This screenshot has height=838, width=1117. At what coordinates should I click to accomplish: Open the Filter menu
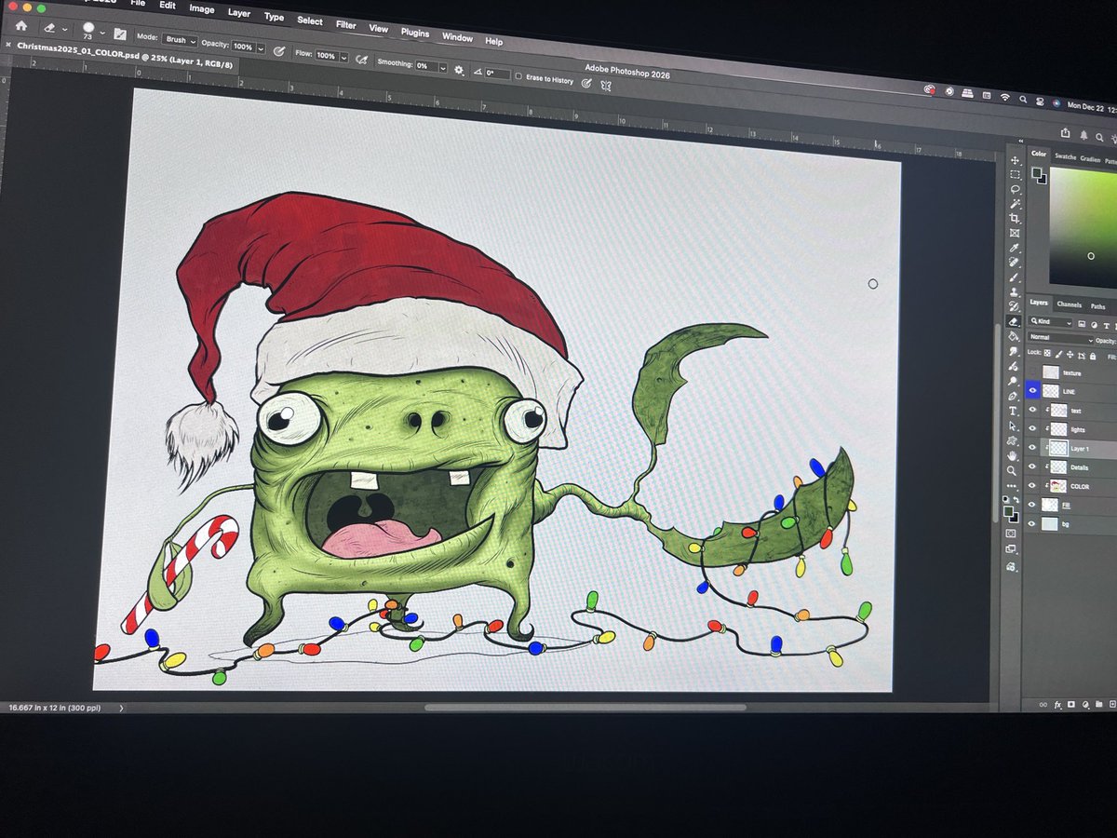(346, 24)
